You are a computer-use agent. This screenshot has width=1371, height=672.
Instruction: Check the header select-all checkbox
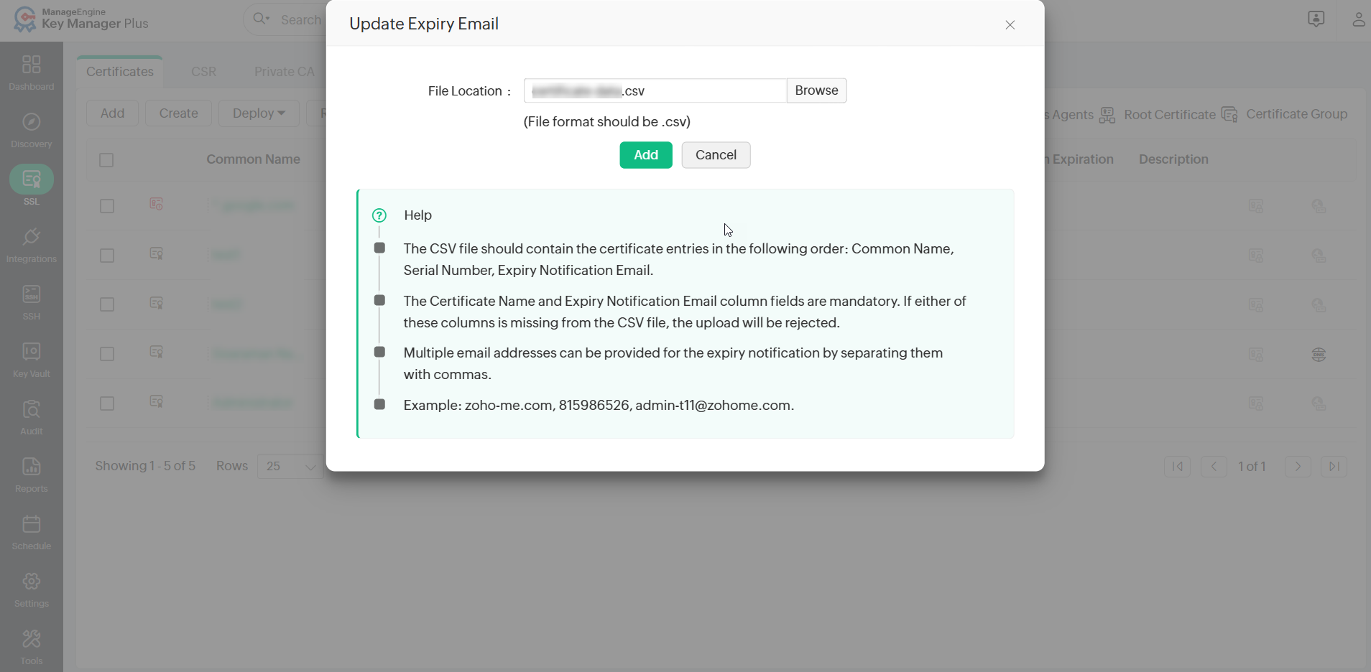106,159
